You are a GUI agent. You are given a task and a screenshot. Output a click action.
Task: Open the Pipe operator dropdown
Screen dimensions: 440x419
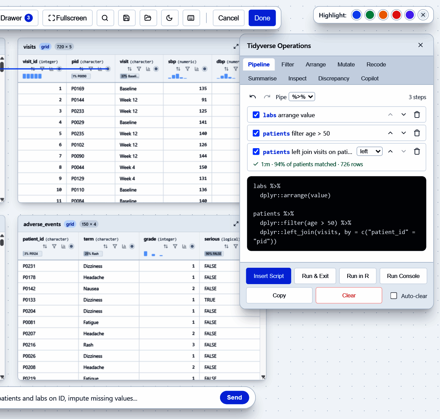(x=302, y=97)
